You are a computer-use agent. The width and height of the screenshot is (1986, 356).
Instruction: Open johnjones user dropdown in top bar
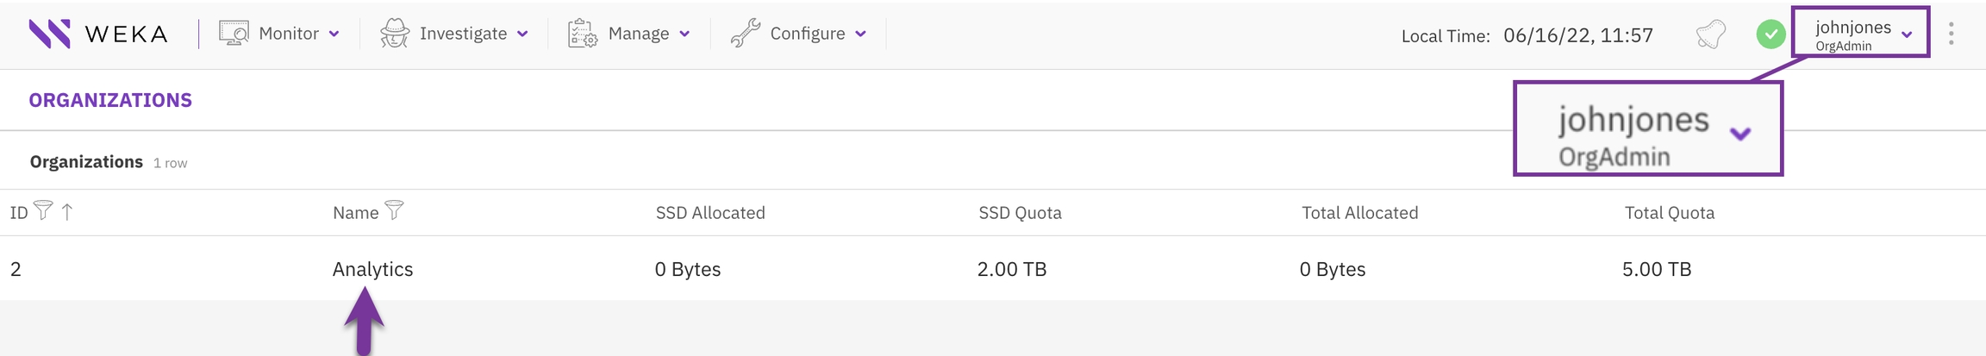(x=1860, y=34)
